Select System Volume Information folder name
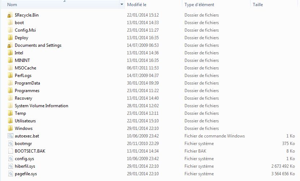This screenshot has height=181, width=300. [x=41, y=106]
